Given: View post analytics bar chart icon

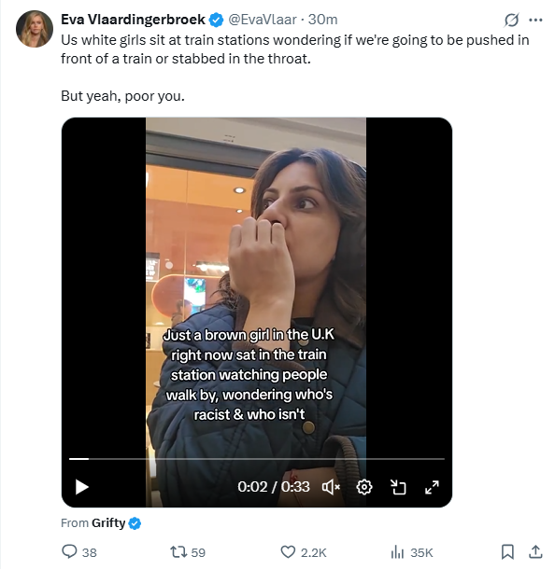Looking at the screenshot, I should coord(397,552).
